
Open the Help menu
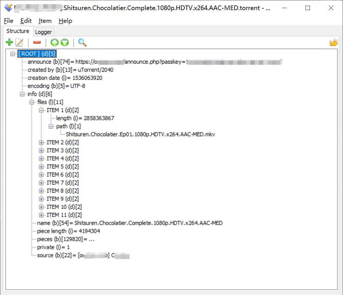(x=65, y=21)
